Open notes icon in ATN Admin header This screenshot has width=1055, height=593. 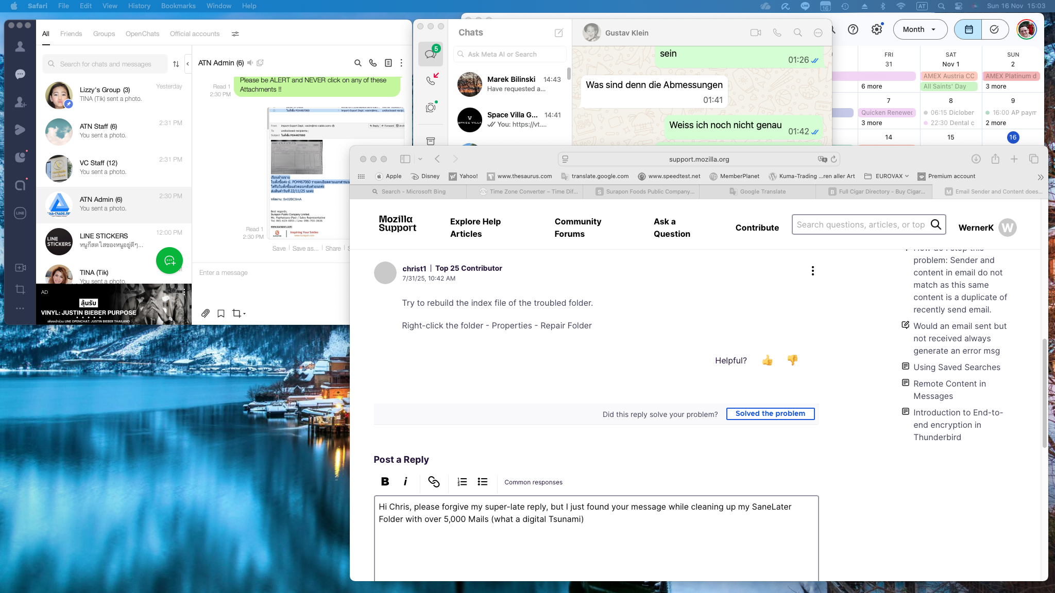pos(388,63)
